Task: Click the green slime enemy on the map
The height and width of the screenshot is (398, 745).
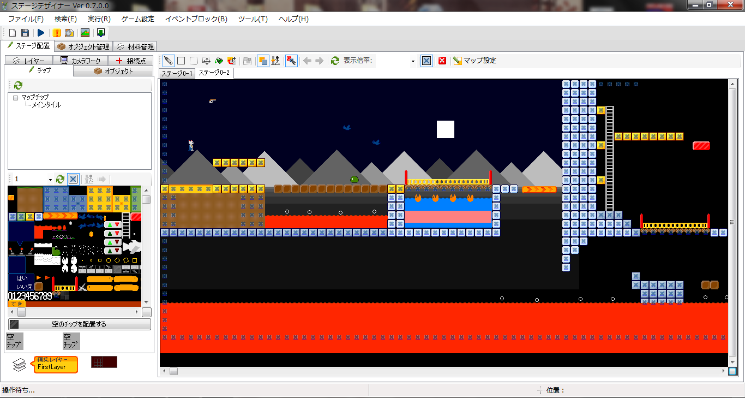Action: pos(355,179)
